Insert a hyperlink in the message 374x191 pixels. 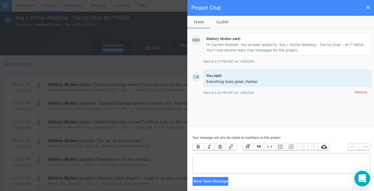point(231,147)
